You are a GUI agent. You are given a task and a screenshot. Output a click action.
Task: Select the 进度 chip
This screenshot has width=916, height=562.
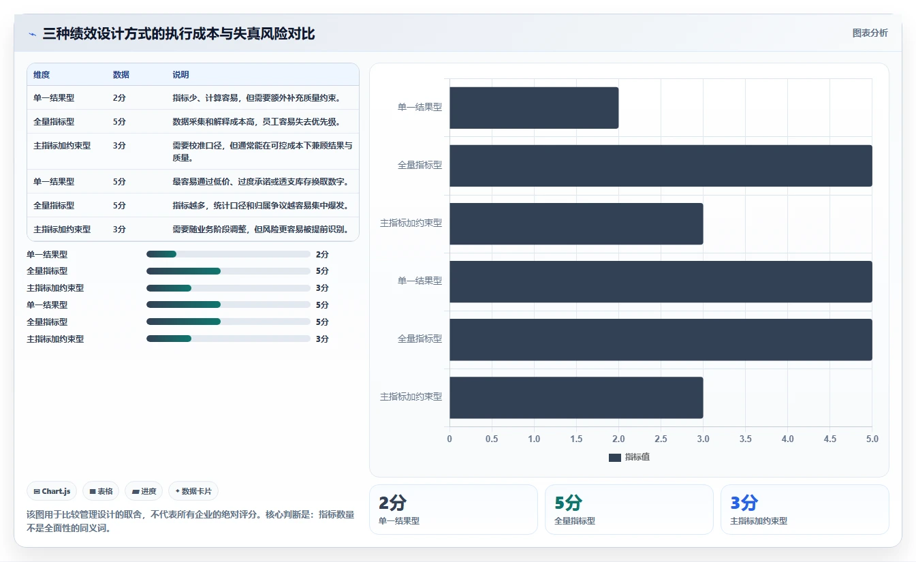[144, 491]
